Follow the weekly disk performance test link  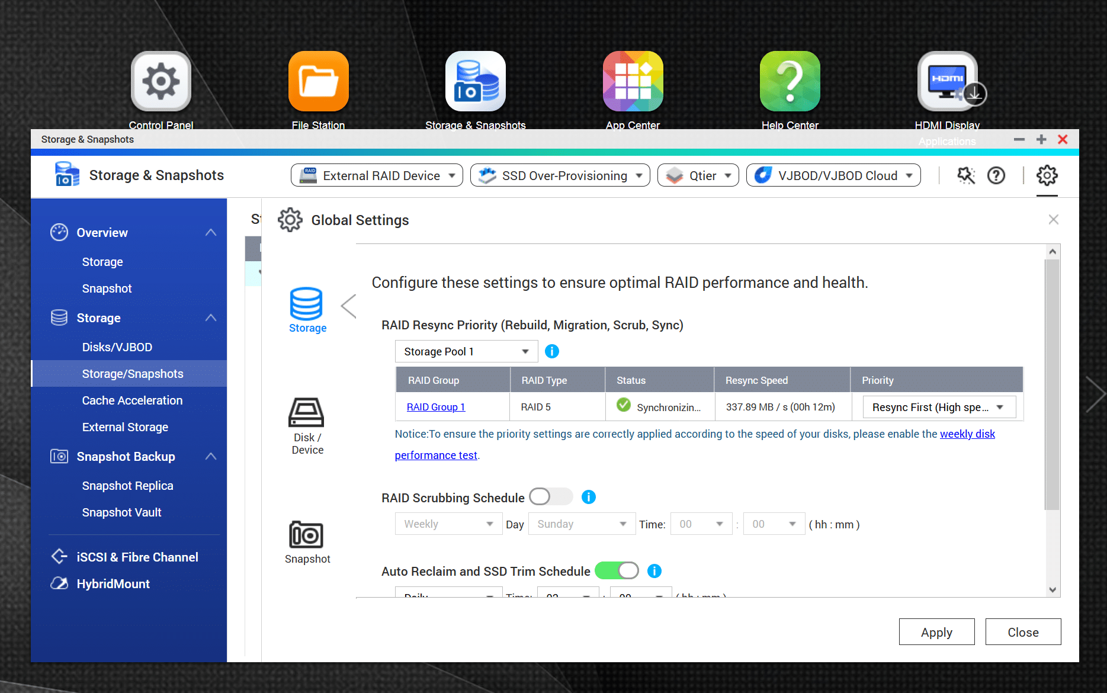[x=967, y=434]
